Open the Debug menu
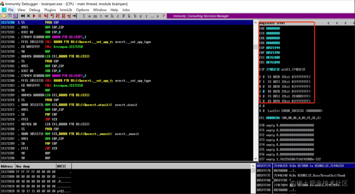The image size is (355, 194). point(34,10)
